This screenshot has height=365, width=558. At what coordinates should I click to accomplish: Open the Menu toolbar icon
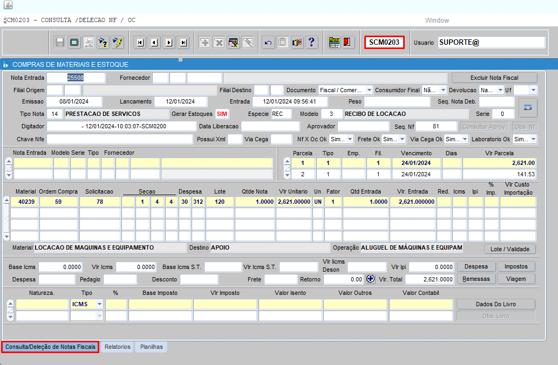click(x=334, y=43)
